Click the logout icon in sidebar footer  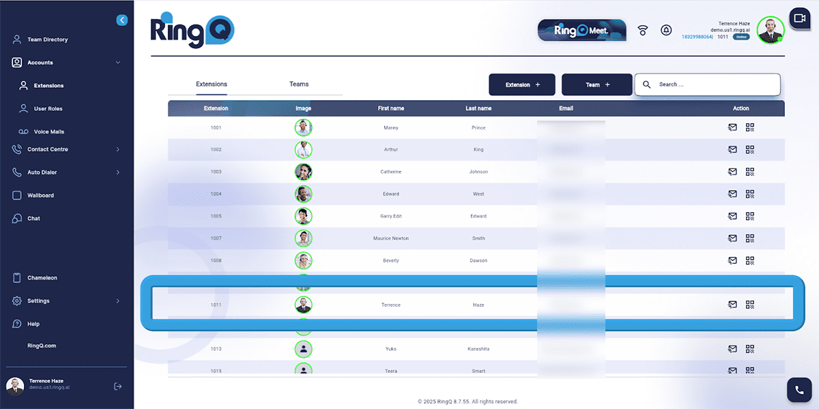click(x=118, y=387)
